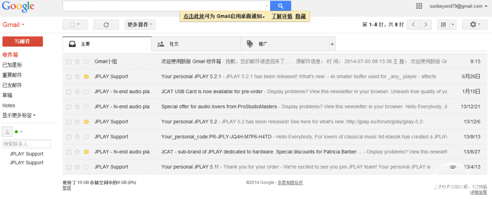492x199 pixels.
Task: Open 重要邮件 in sidebar
Action: pyautogui.click(x=12, y=75)
